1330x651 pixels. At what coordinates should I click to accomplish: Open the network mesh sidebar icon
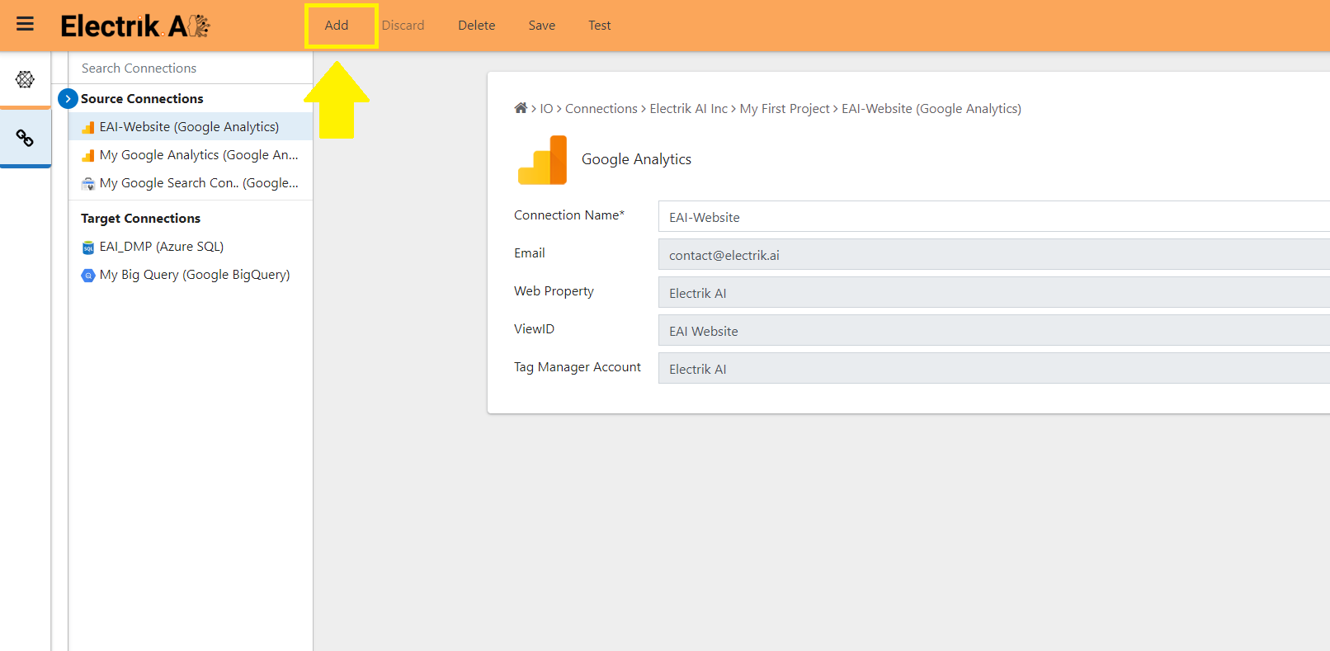point(25,79)
